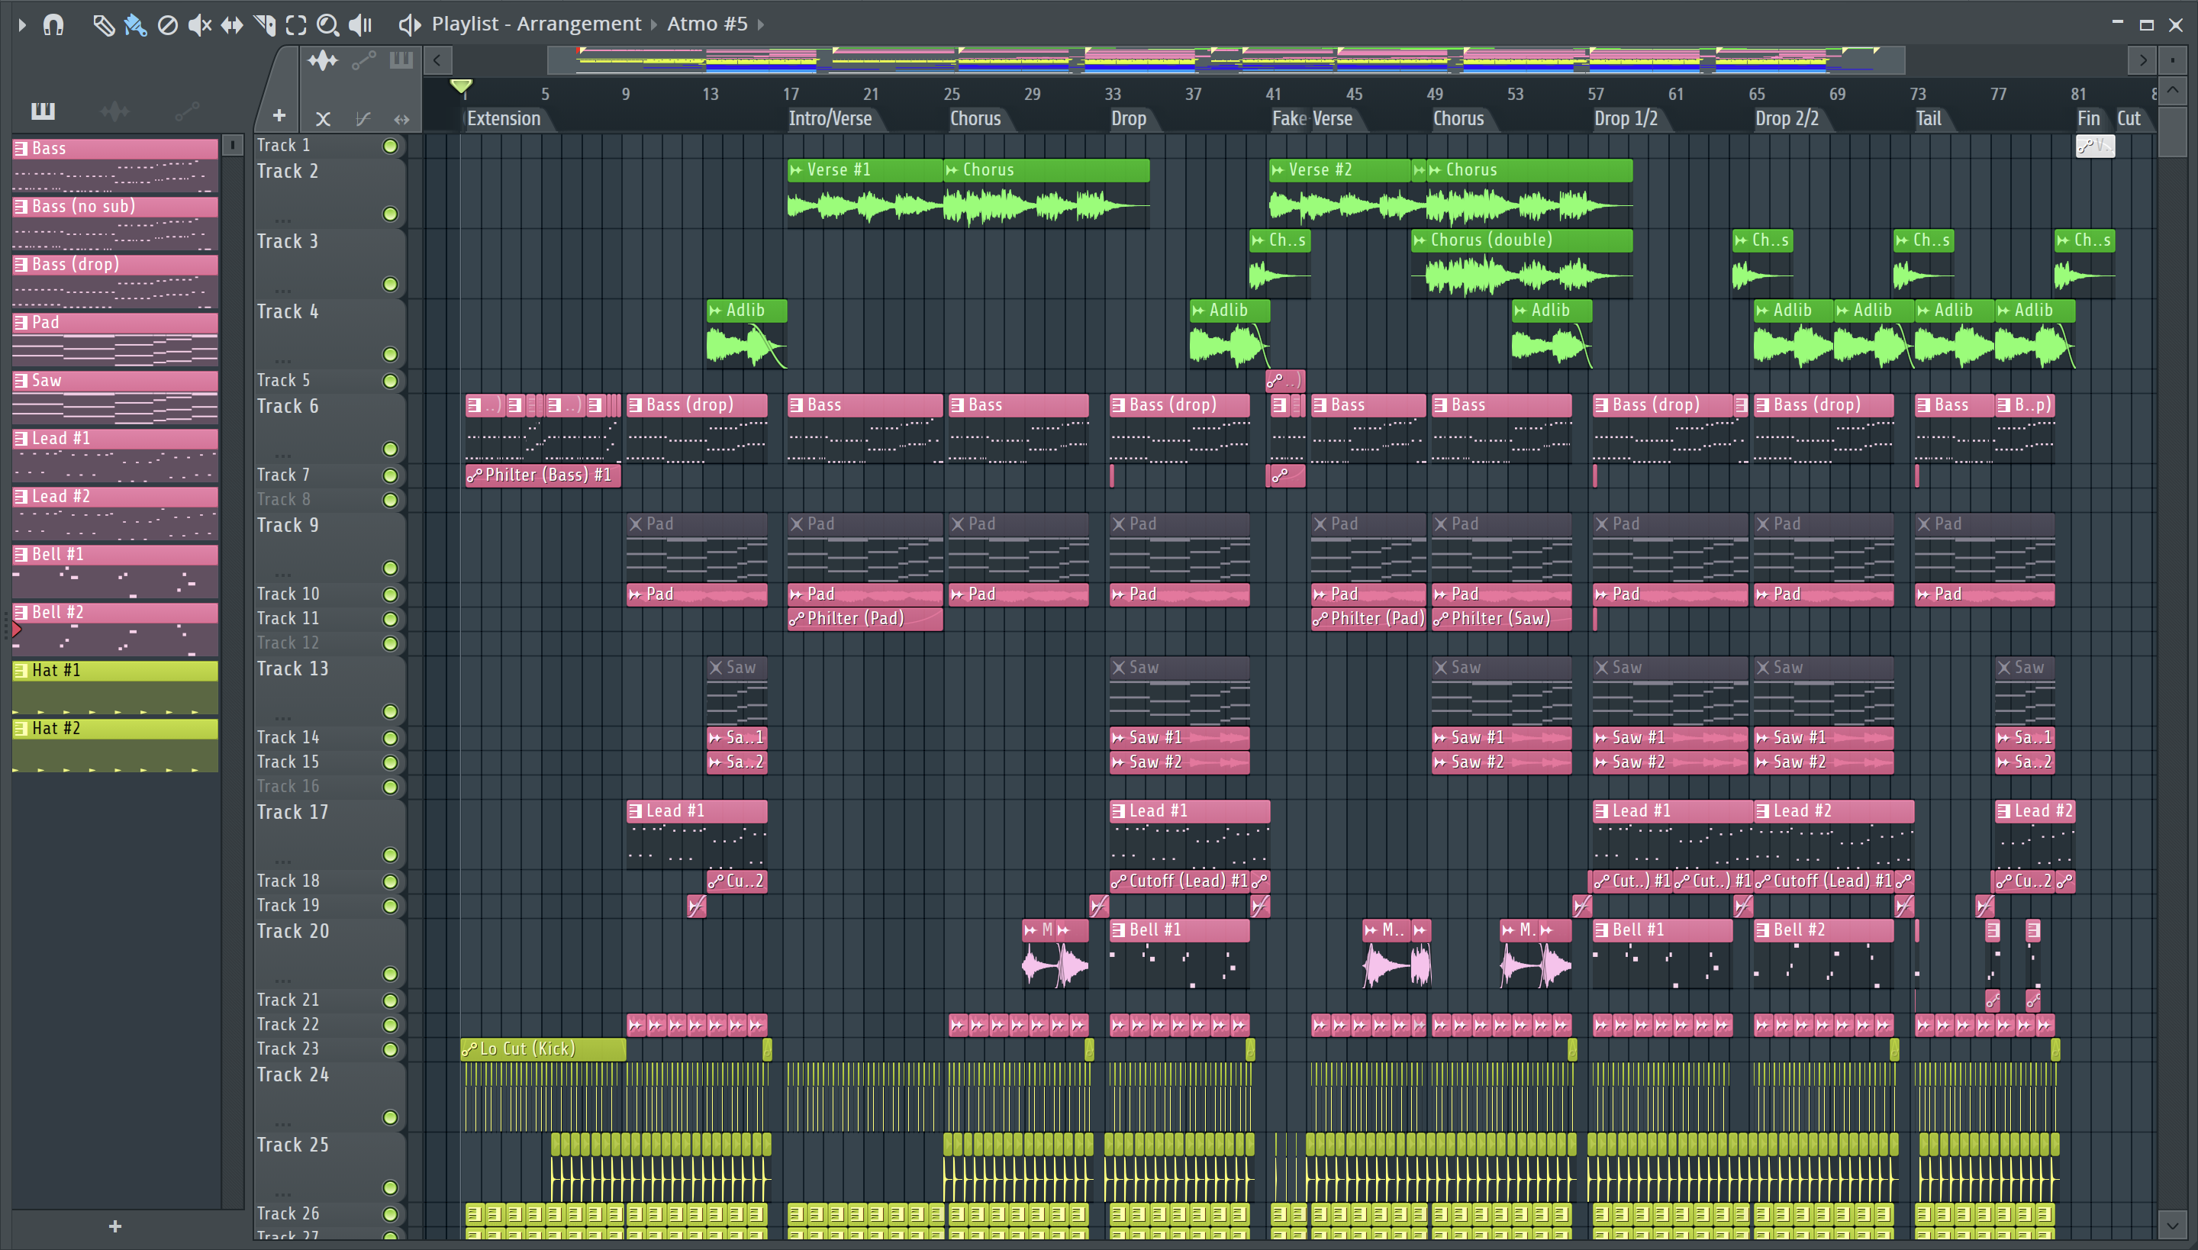Select the Slip tool
The image size is (2198, 1250).
232,25
